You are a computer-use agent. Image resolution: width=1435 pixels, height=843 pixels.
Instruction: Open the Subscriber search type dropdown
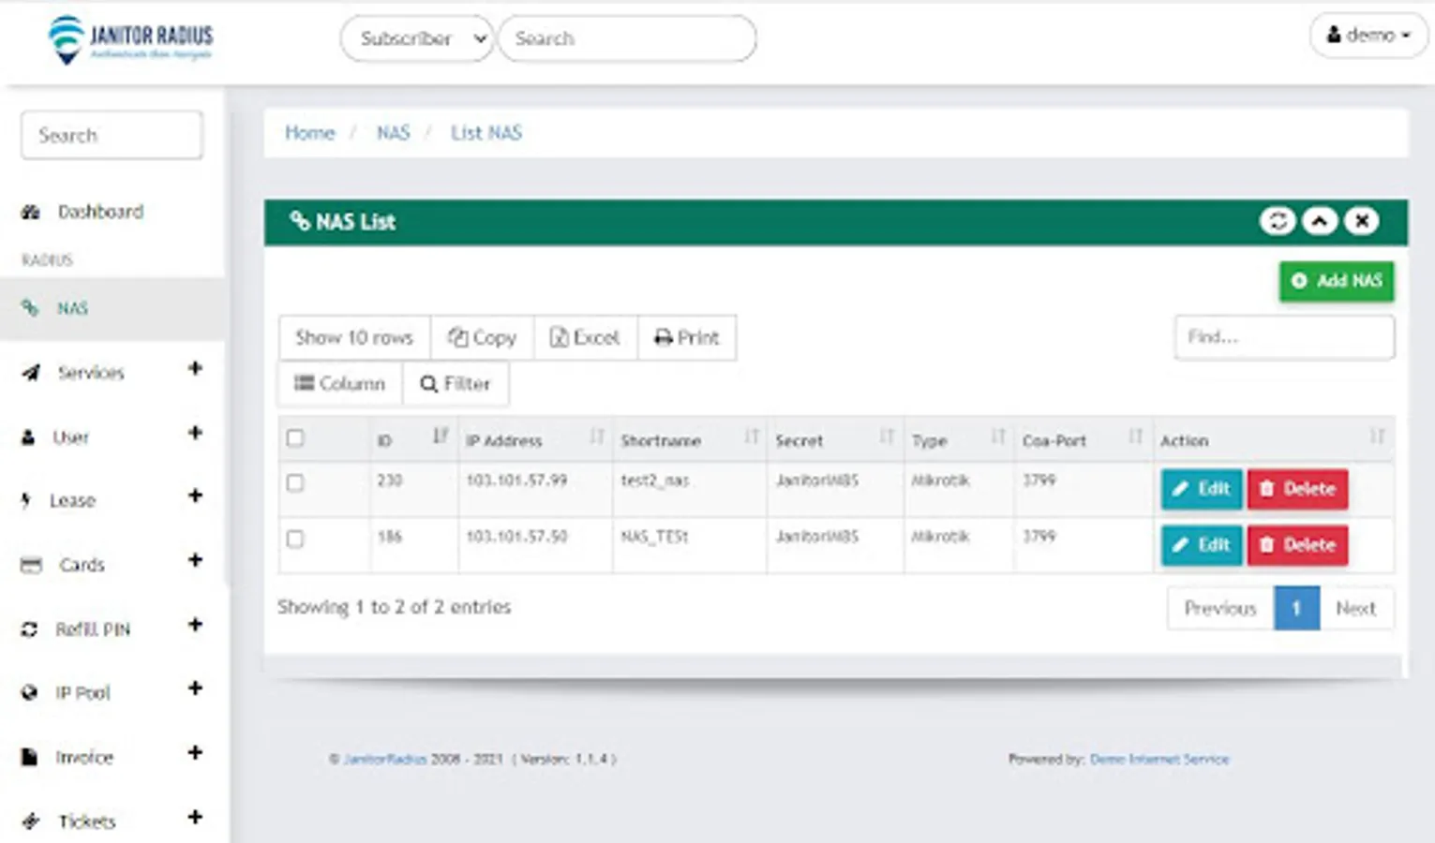(x=417, y=38)
